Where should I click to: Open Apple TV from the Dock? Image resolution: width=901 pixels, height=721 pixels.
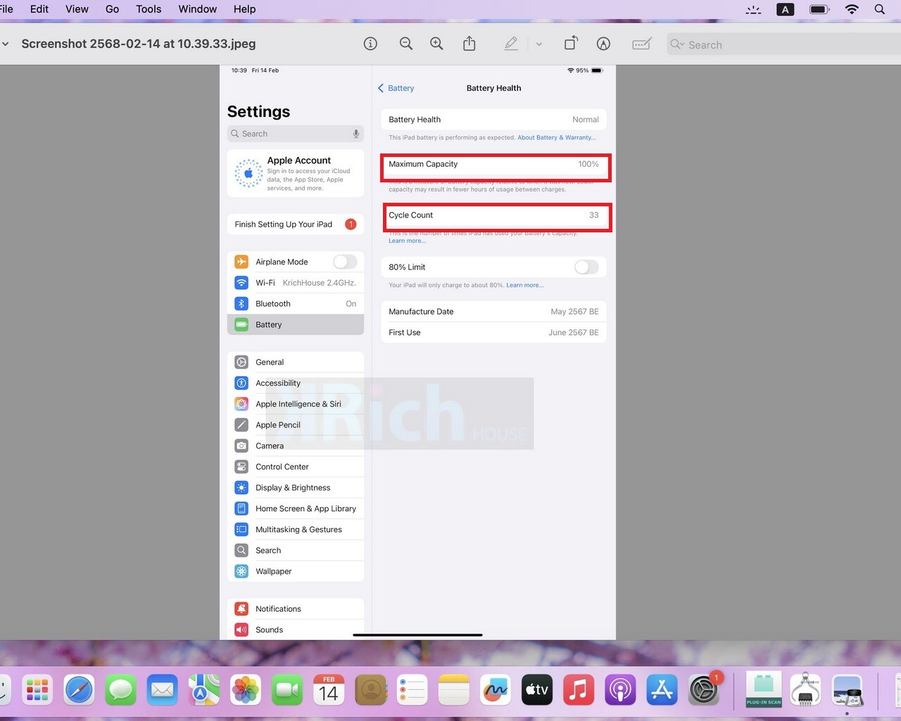[x=536, y=690]
